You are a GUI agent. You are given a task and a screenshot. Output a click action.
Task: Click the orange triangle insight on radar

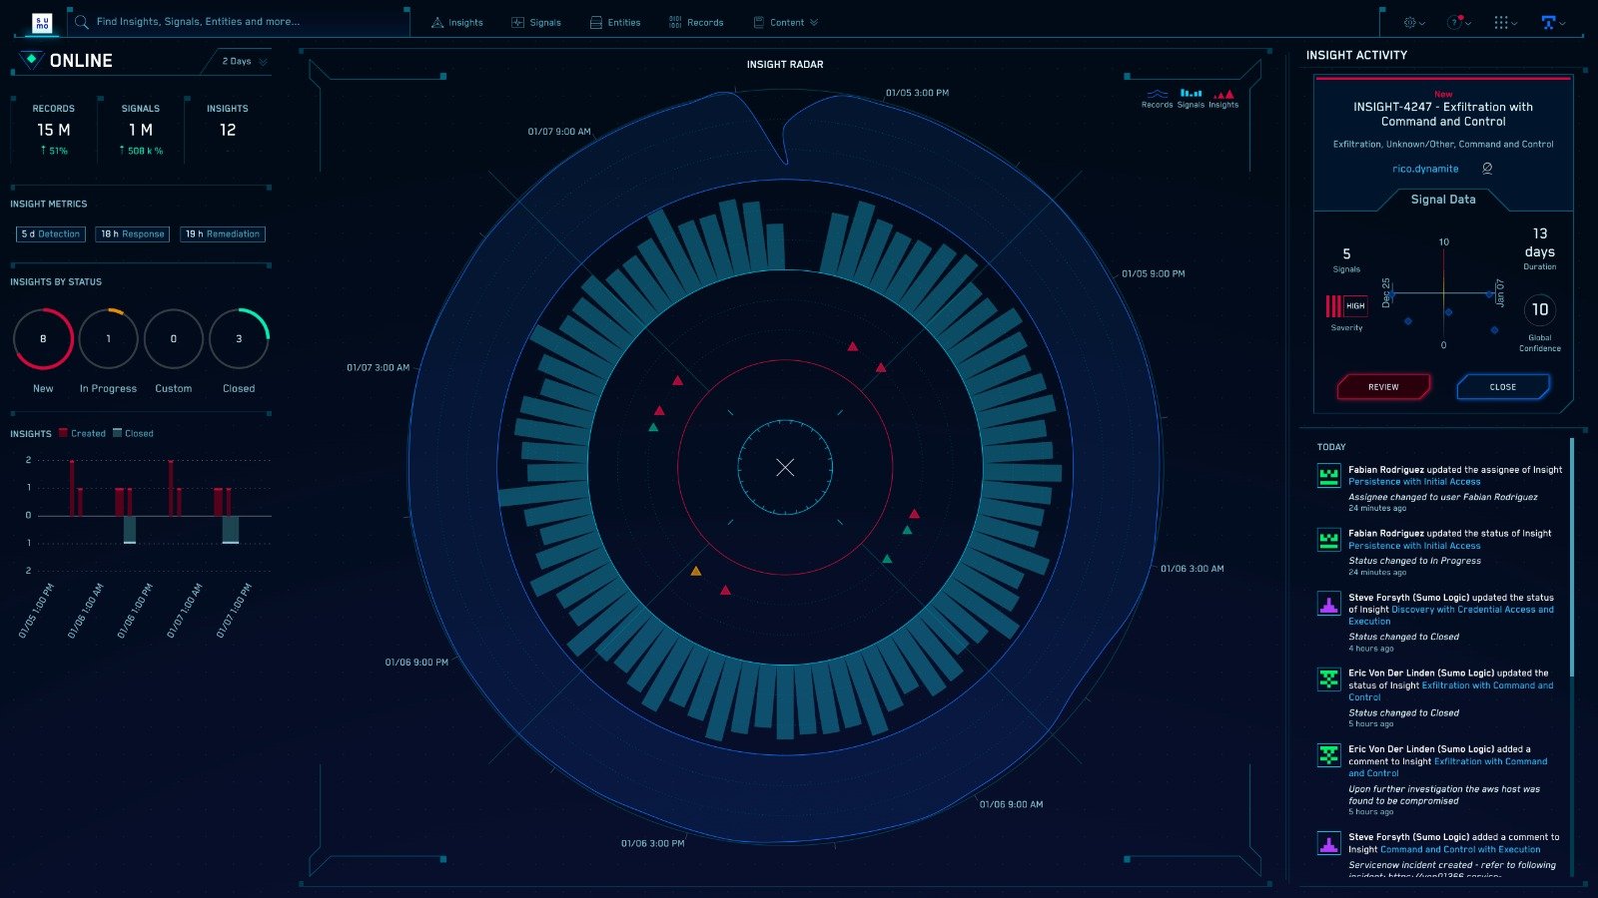pyautogui.click(x=696, y=571)
